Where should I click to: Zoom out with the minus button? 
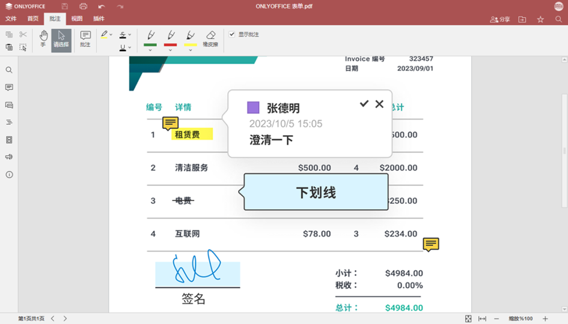click(x=496, y=319)
